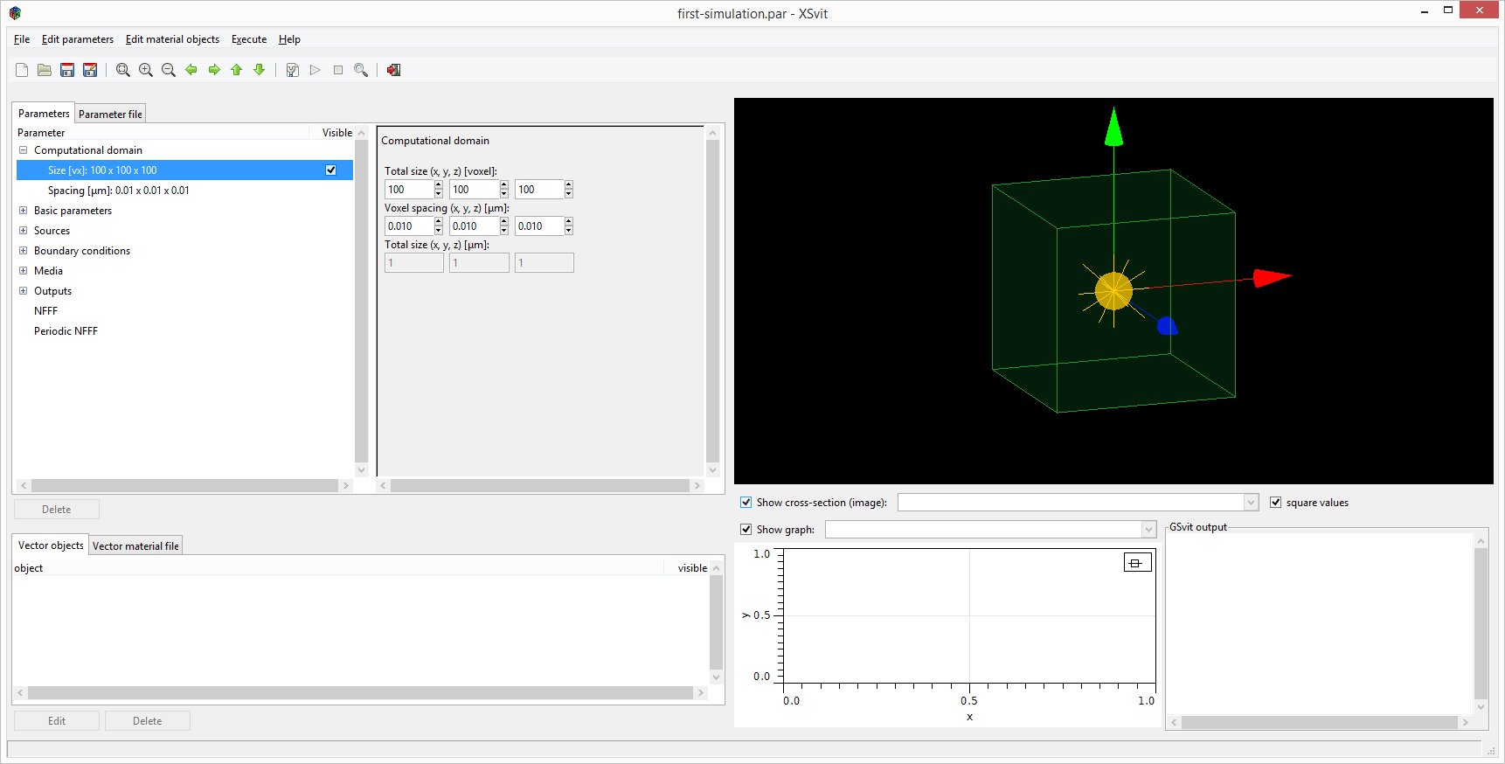Click the zoom-to-fit magnifier icon
Screen dimensions: 1505x764
pos(123,70)
